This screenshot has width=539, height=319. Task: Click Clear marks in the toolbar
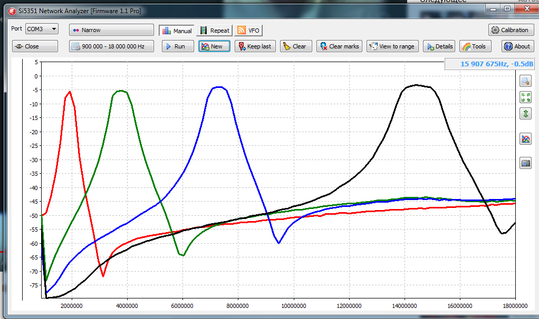tap(338, 46)
